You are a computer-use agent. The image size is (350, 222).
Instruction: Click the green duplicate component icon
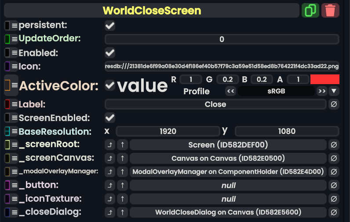point(310,10)
